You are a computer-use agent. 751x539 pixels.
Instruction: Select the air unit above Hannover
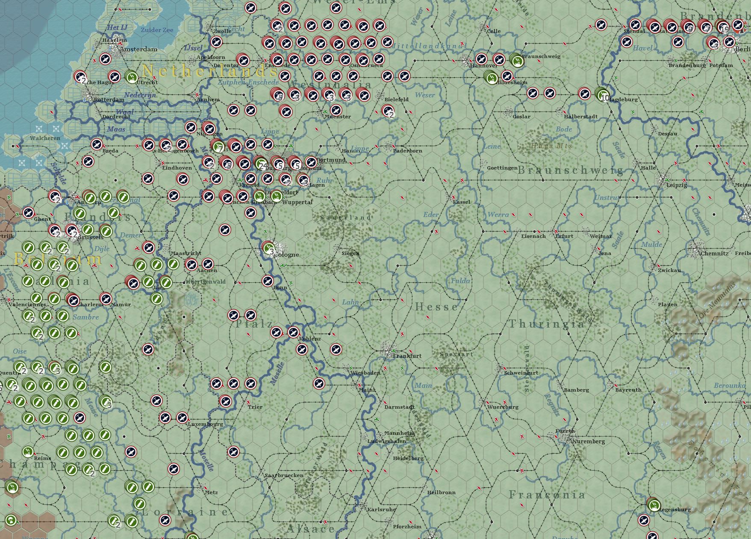point(482,59)
